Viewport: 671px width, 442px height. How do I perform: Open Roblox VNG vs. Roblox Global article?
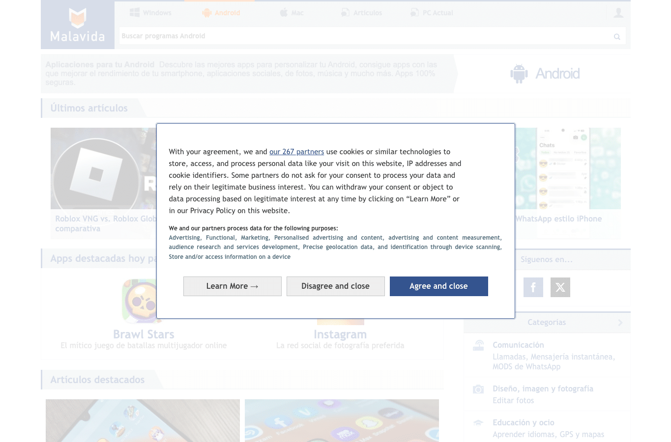click(x=106, y=224)
